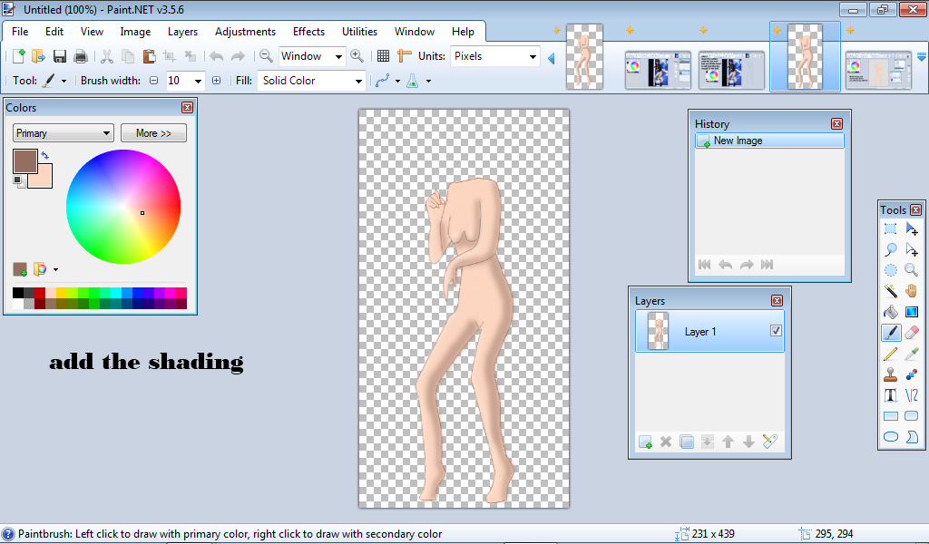Select the Text tool

[891, 395]
